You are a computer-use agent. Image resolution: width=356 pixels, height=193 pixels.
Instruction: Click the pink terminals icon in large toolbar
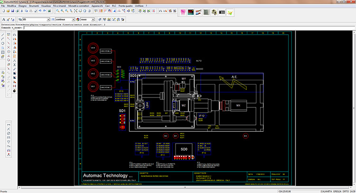[183, 12]
